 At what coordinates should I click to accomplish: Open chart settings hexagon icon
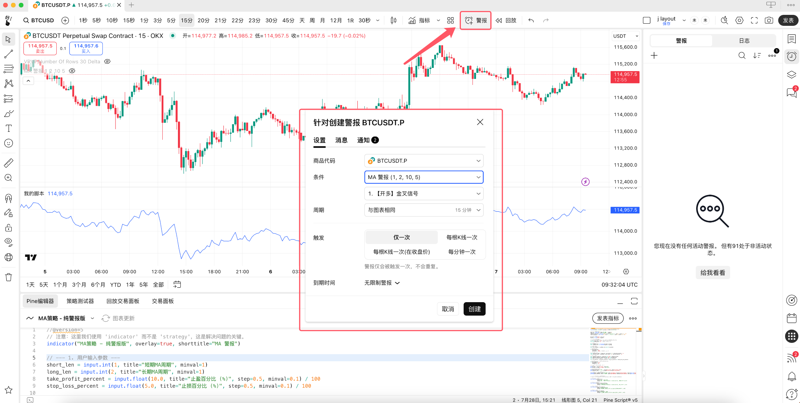[739, 21]
